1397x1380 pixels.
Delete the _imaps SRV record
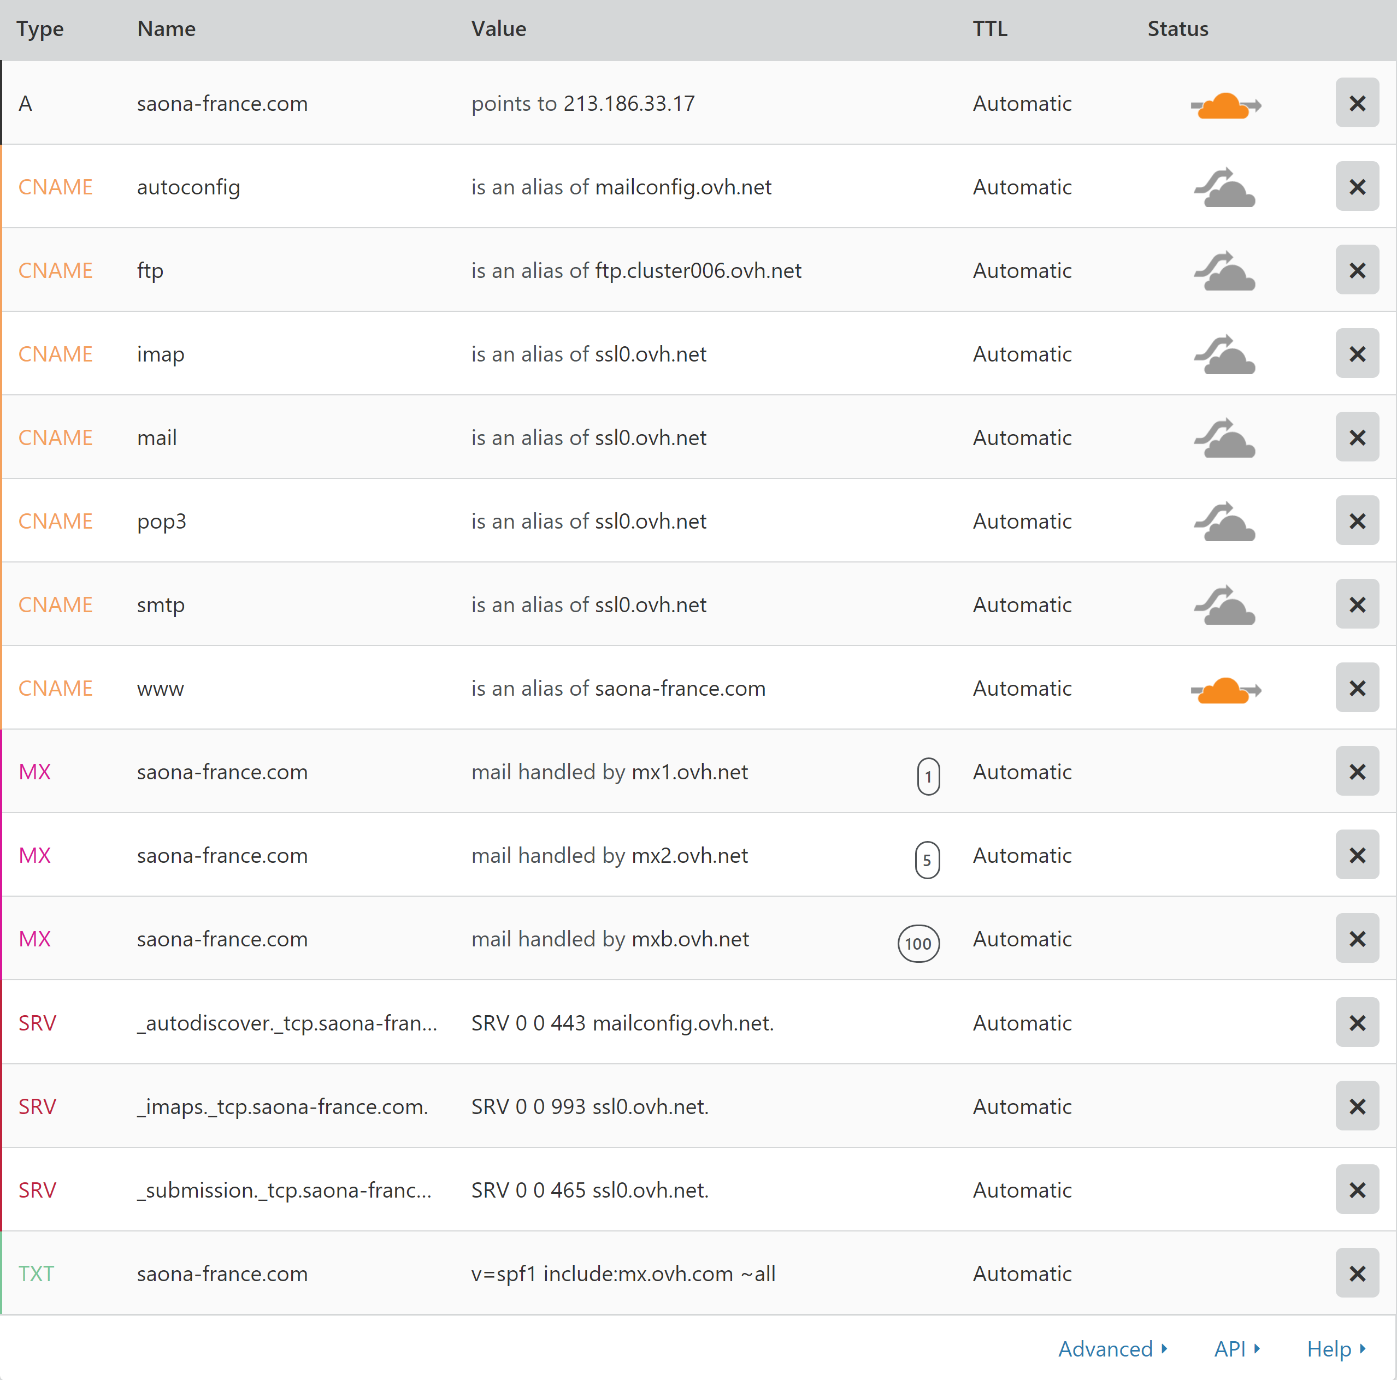[1357, 1106]
